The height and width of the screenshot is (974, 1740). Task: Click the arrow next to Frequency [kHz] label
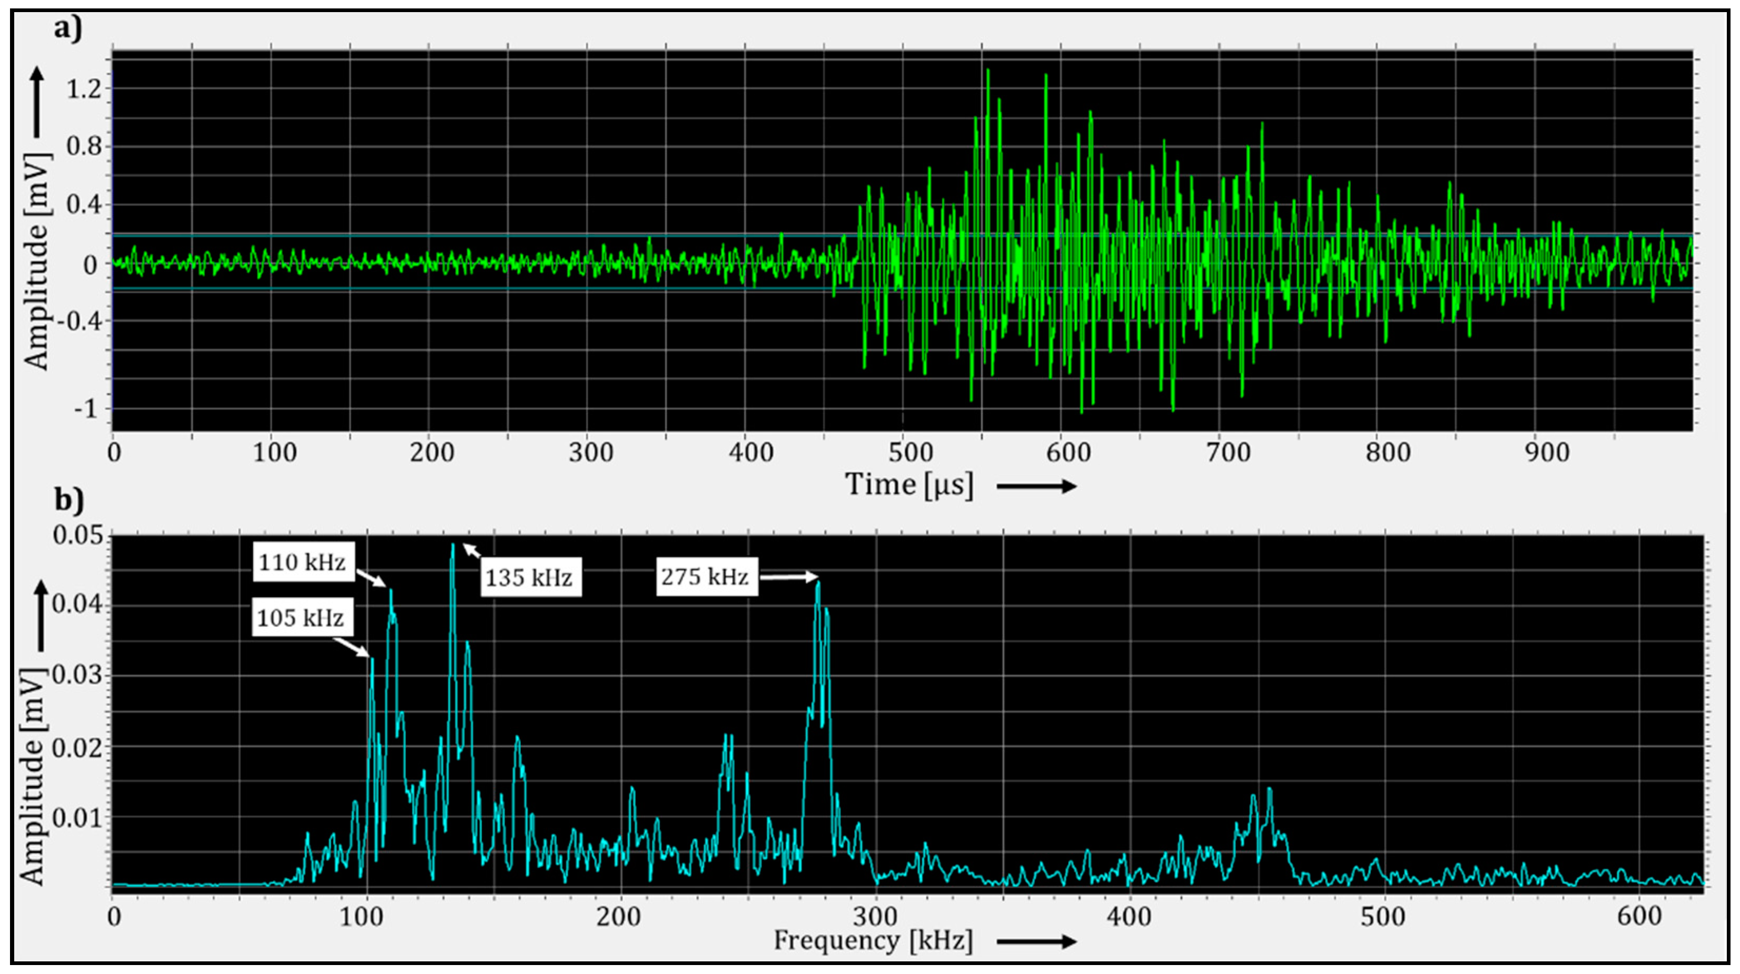tap(1036, 941)
